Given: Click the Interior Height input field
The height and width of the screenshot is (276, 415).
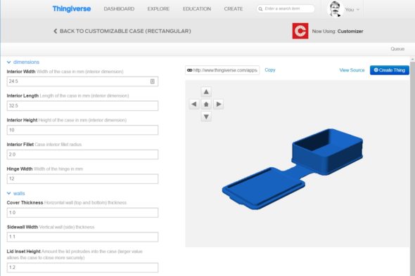Looking at the screenshot, I should point(82,130).
